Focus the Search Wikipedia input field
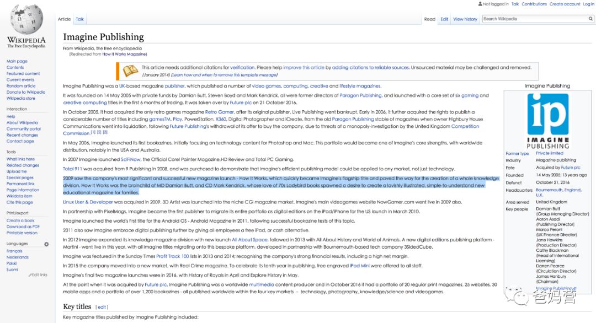The width and height of the screenshot is (596, 323). (x=535, y=19)
